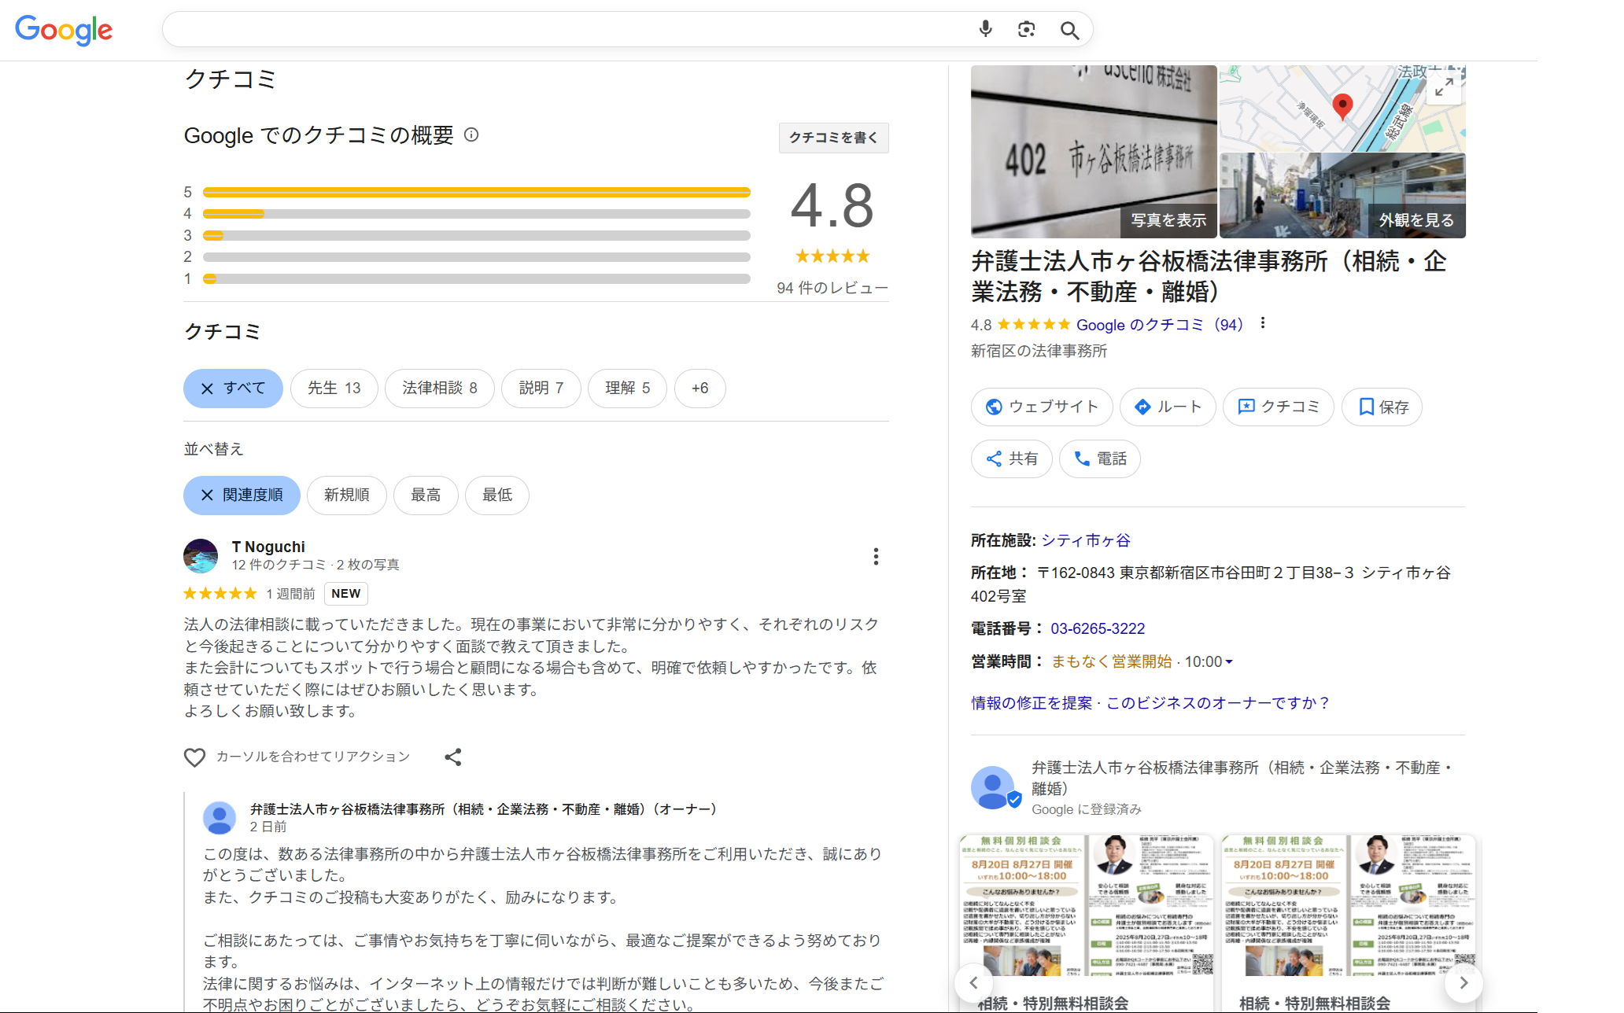Share the business with 共有 button

(x=1012, y=459)
